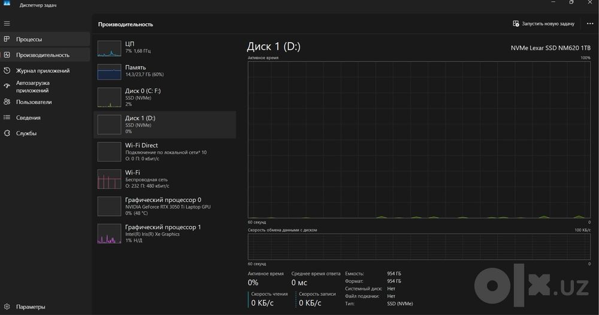
Task: Select the ЦП performance graph thumbnail
Action: coord(109,48)
